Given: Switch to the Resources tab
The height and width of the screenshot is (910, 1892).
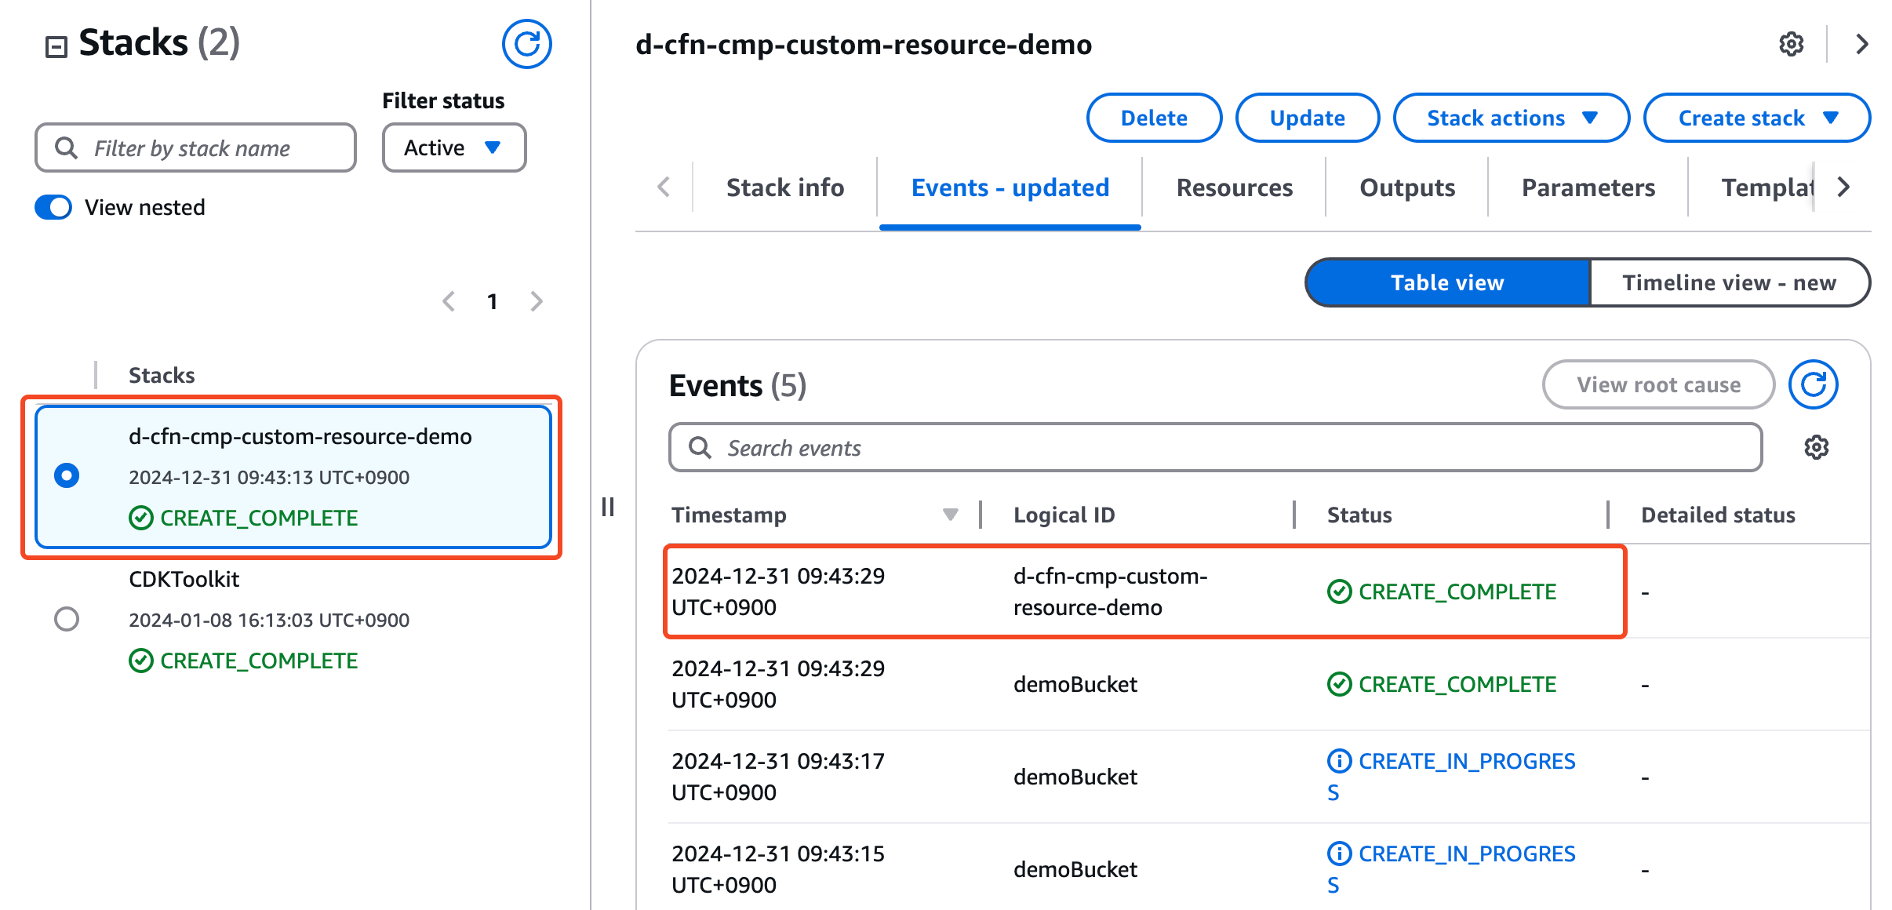Looking at the screenshot, I should [x=1234, y=187].
